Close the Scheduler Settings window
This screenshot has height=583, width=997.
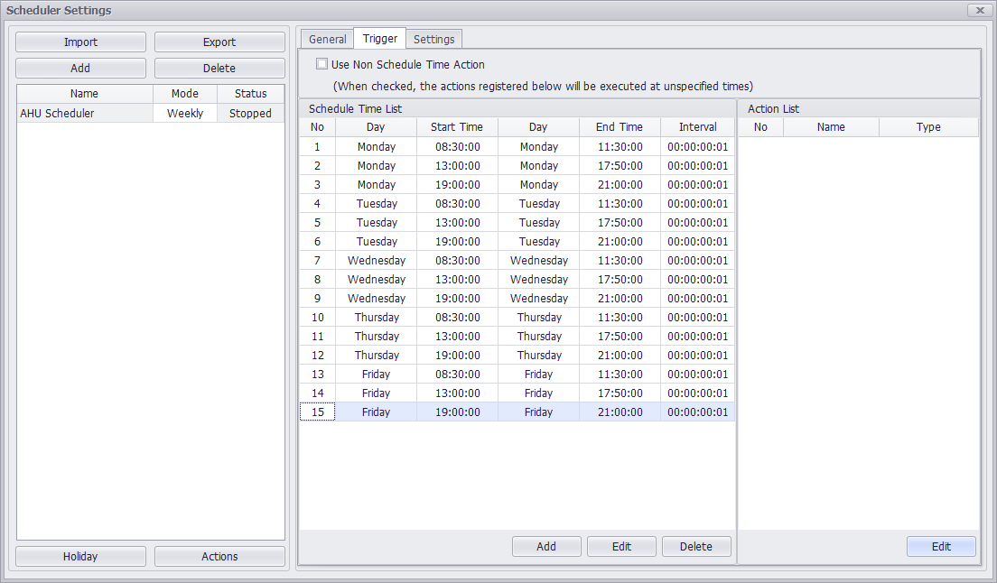click(980, 10)
